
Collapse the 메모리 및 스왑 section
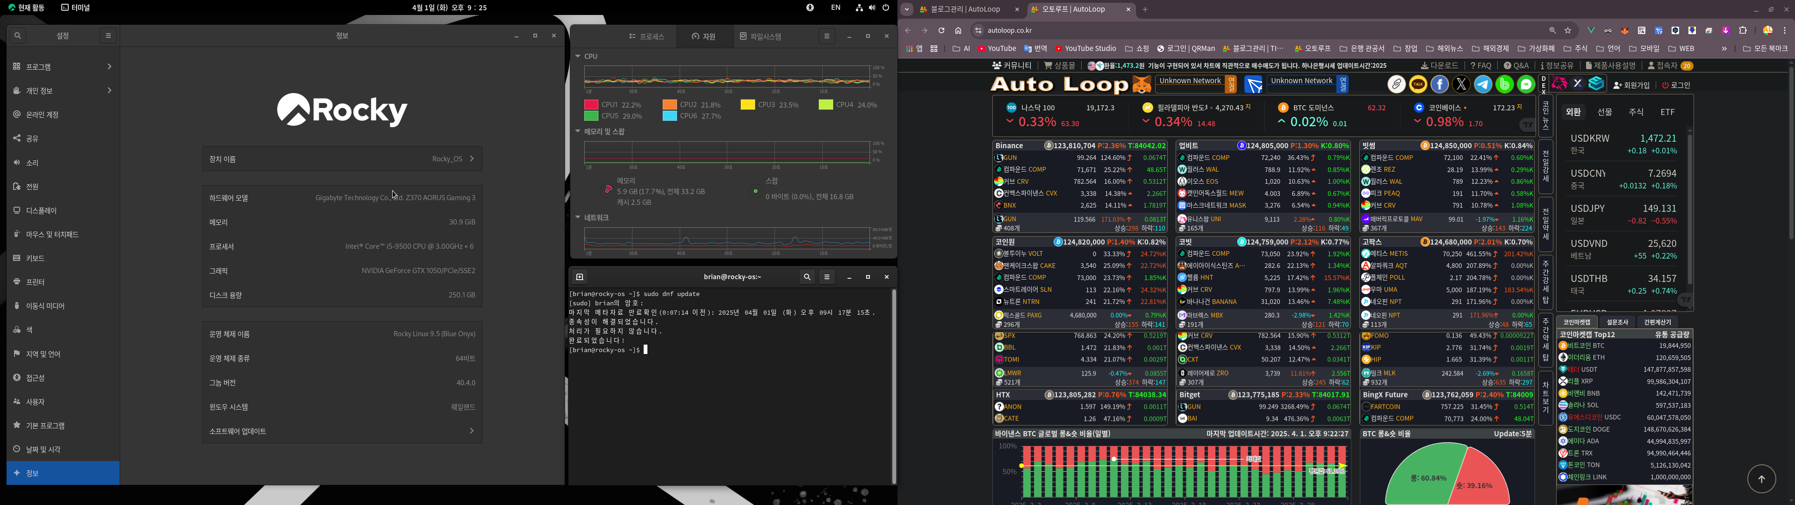pyautogui.click(x=578, y=132)
